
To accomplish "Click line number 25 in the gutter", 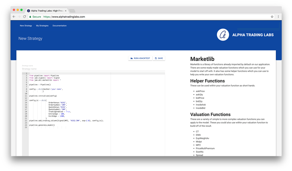I will tap(26, 127).
